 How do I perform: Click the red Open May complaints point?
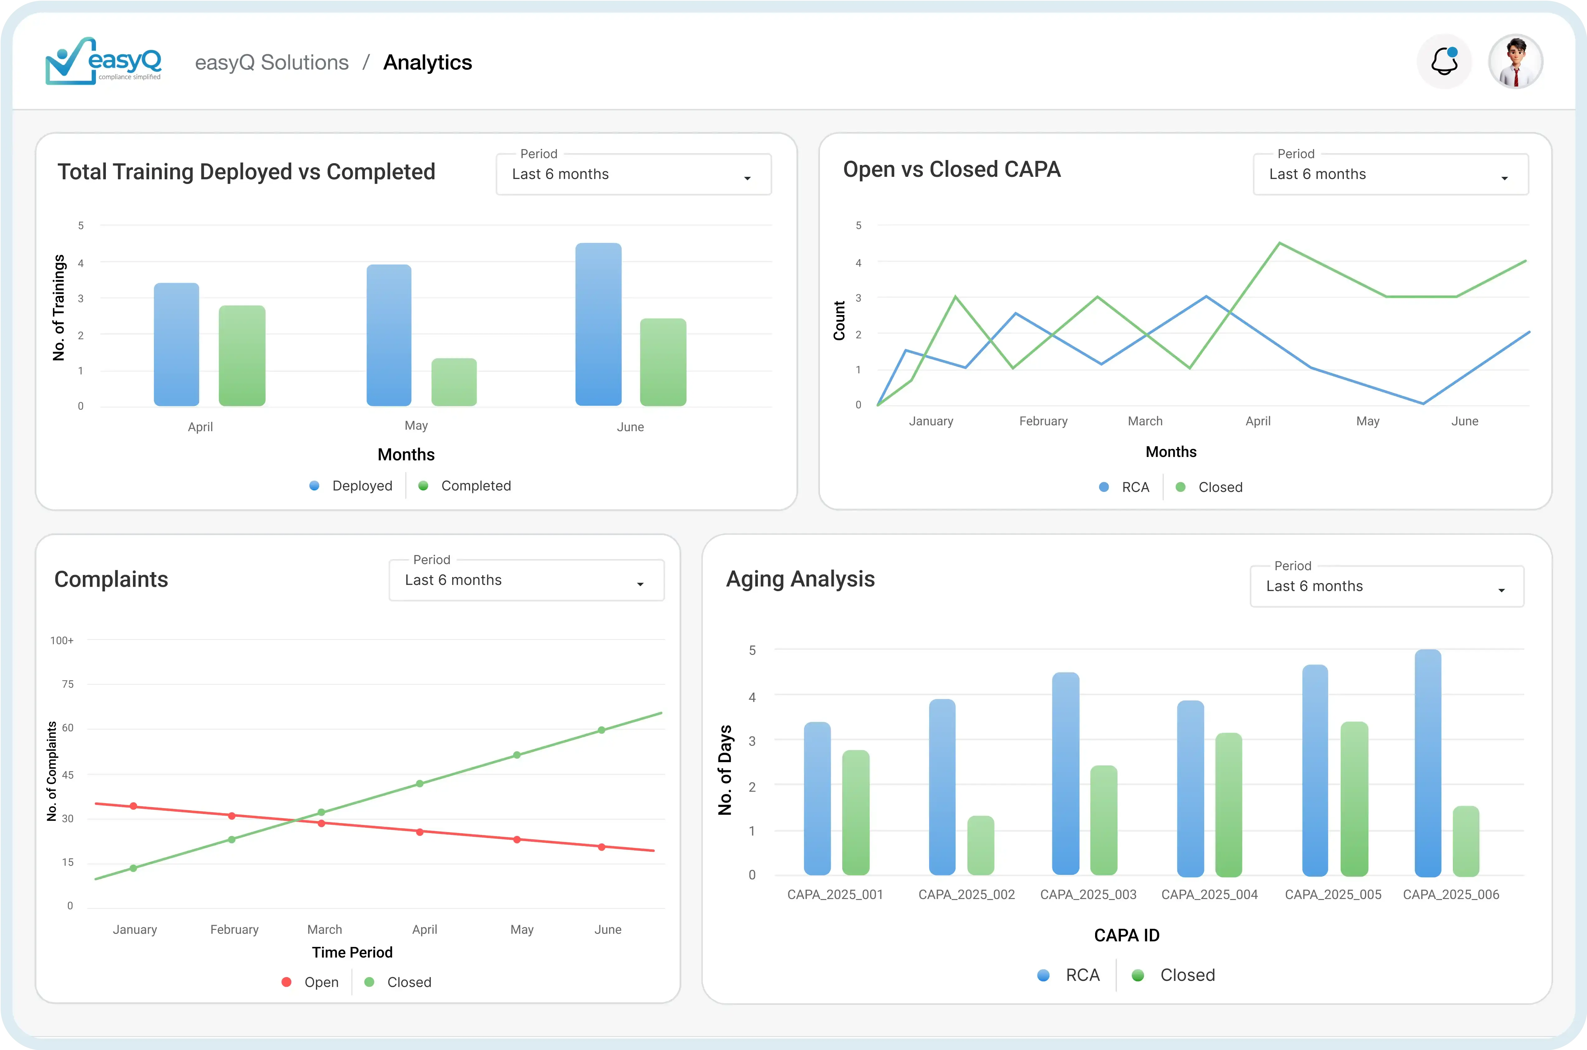[x=517, y=840]
